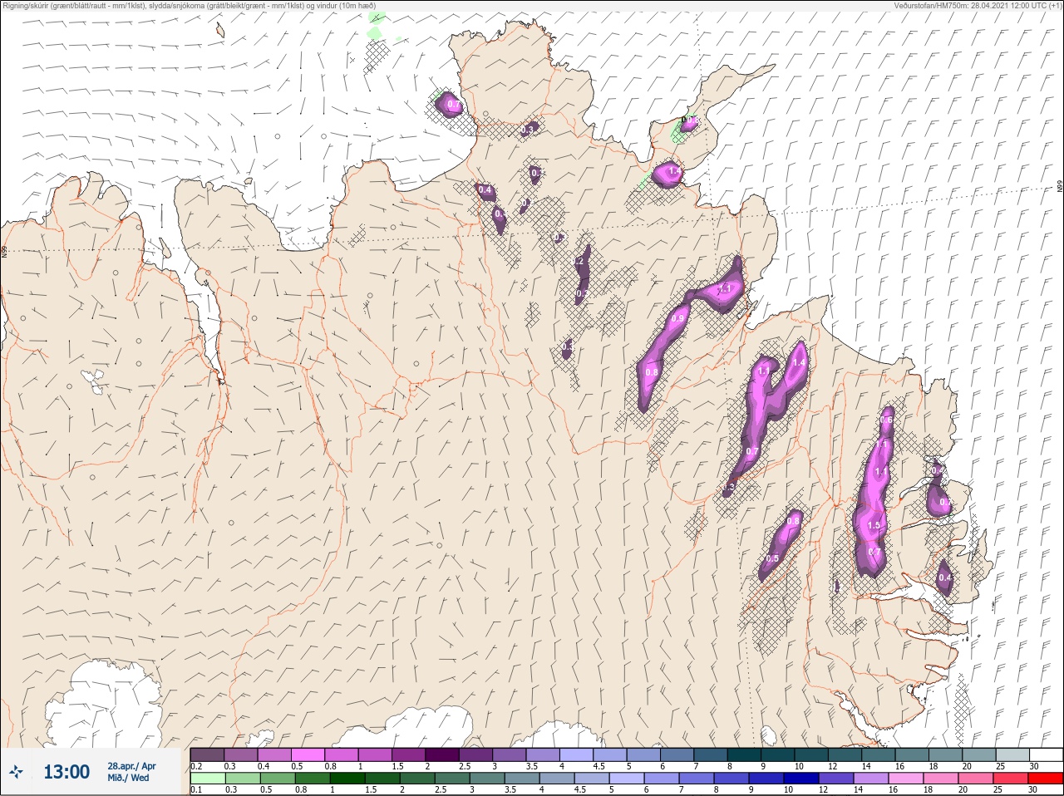1064x796 pixels.
Task: Click the map title starting 'Rigning/skúrir'
Action: pyautogui.click(x=190, y=6)
